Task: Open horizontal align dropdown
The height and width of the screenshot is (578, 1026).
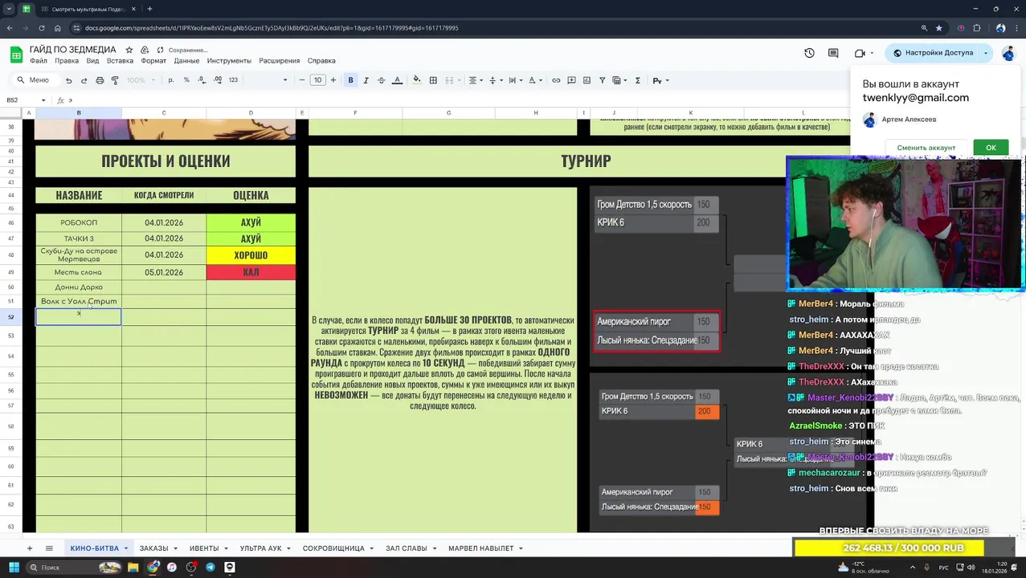Action: coord(475,80)
